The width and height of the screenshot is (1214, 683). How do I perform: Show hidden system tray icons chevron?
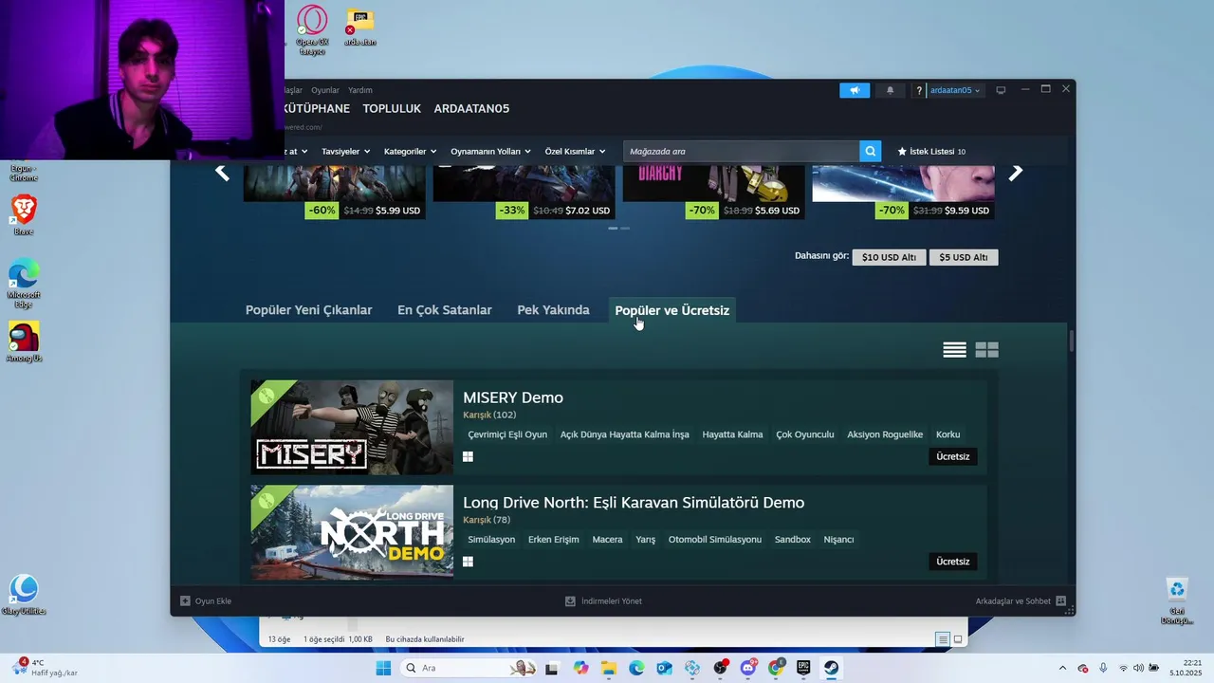click(1062, 668)
